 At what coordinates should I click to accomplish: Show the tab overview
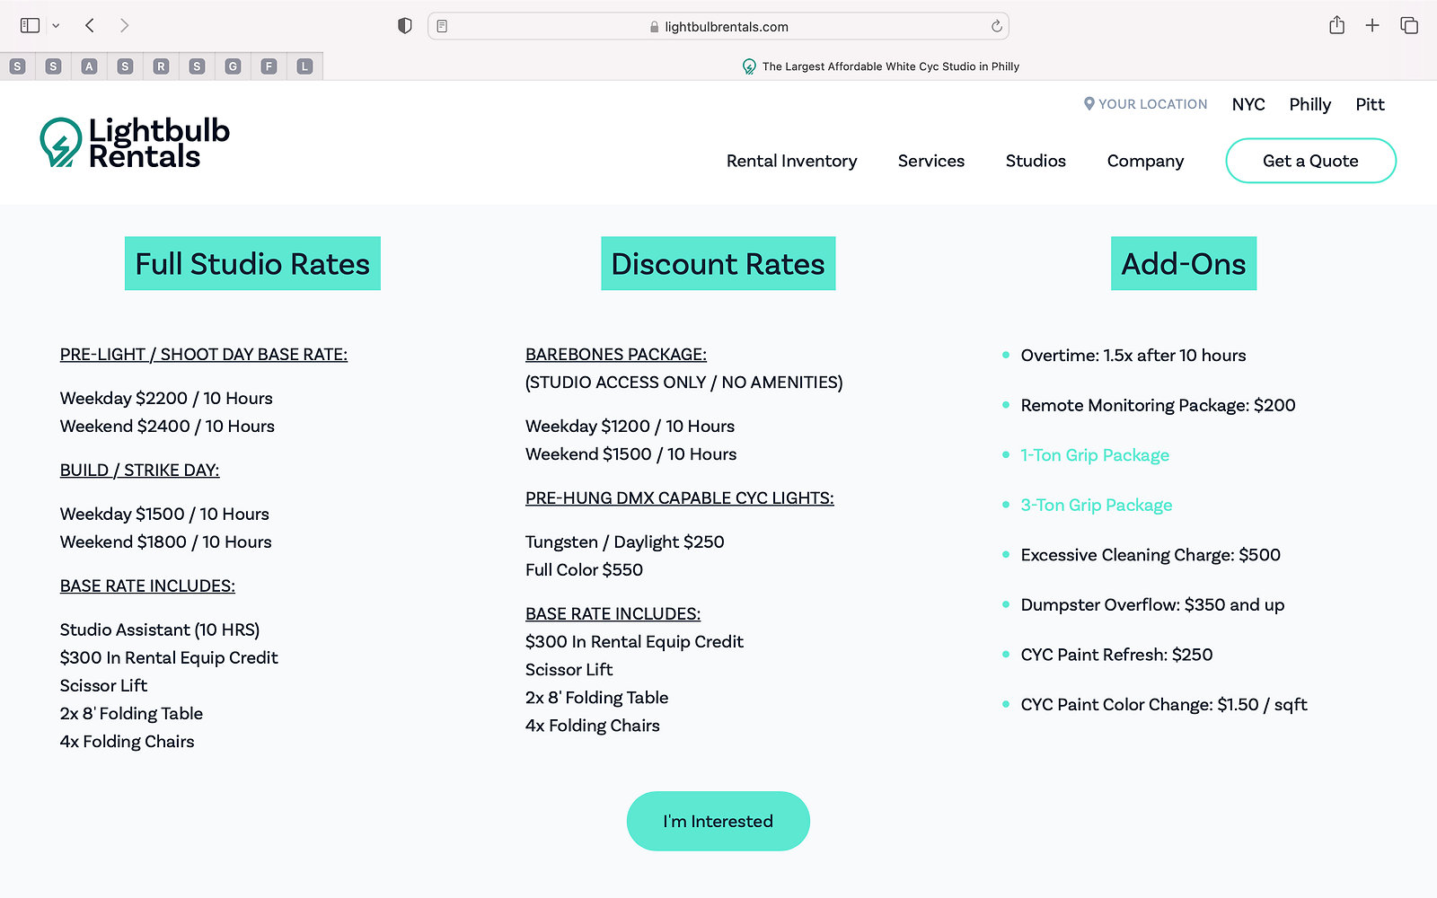click(1409, 25)
